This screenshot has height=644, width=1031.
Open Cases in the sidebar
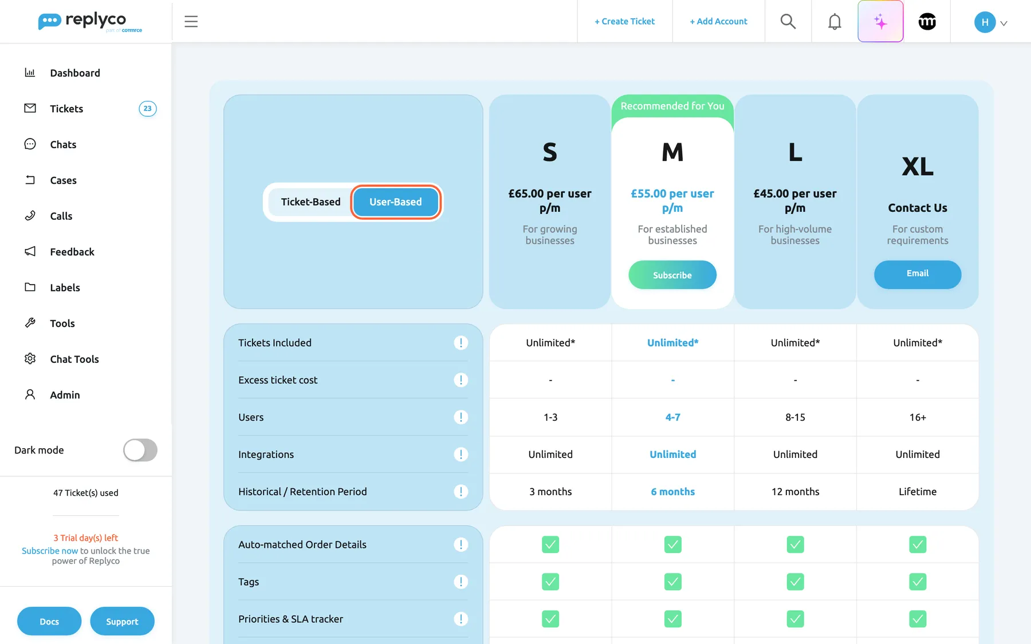click(63, 180)
